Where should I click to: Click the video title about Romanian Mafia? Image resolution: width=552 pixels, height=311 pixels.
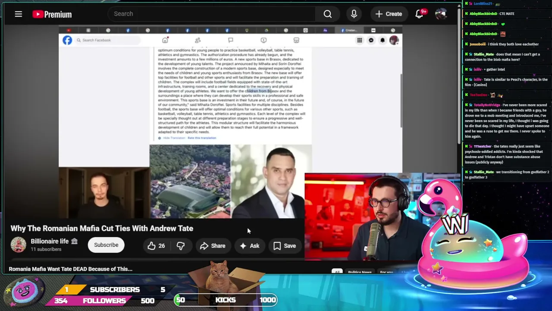tap(102, 228)
